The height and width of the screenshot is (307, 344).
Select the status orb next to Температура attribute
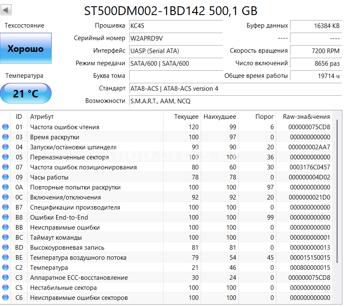tap(5, 268)
